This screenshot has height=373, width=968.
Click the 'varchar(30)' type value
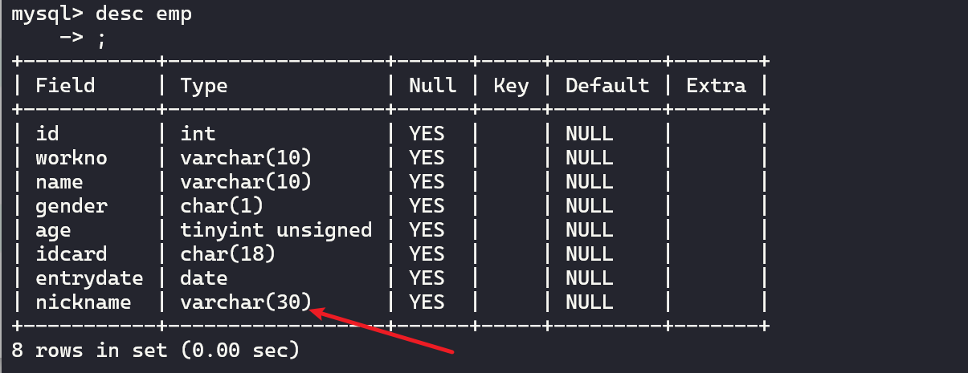246,302
